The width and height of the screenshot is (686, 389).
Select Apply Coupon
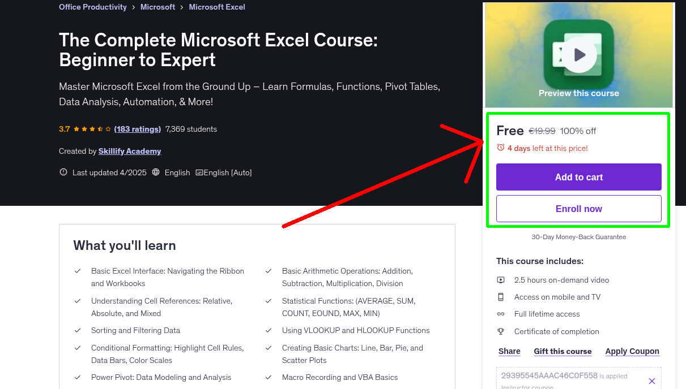click(632, 351)
